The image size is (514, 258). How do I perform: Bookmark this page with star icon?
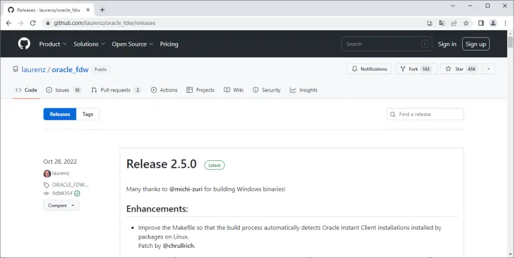click(465, 23)
